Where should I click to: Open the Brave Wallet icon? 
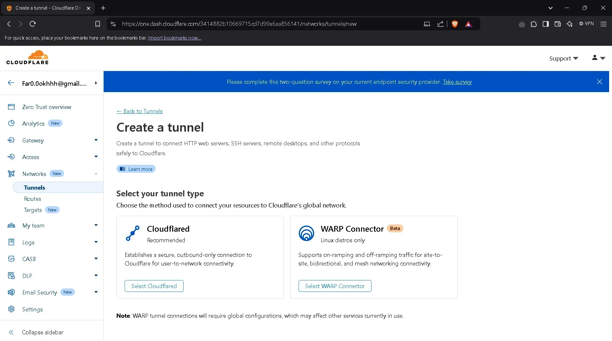coord(558,24)
